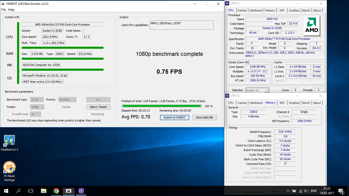
Task: Open About tab in the CPU-Z Memory timings window
Action: point(317,103)
